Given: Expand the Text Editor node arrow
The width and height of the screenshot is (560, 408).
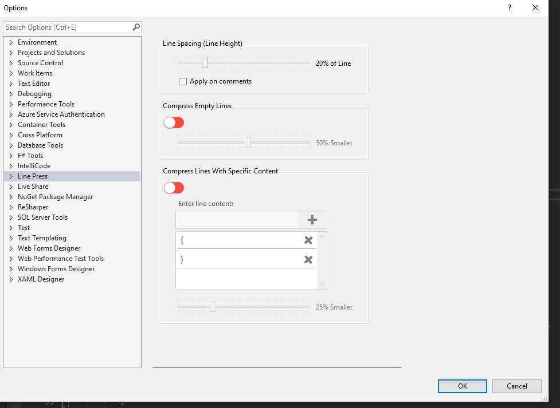Looking at the screenshot, I should [11, 84].
